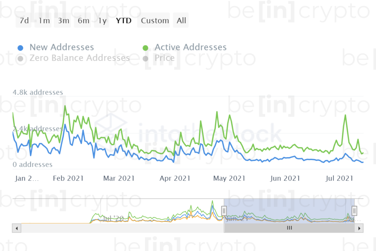
Task: Toggle the green Active Addresses legend dot
Action: point(145,48)
